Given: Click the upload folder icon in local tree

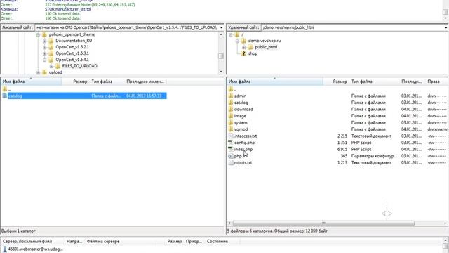Looking at the screenshot, I should (x=44, y=72).
